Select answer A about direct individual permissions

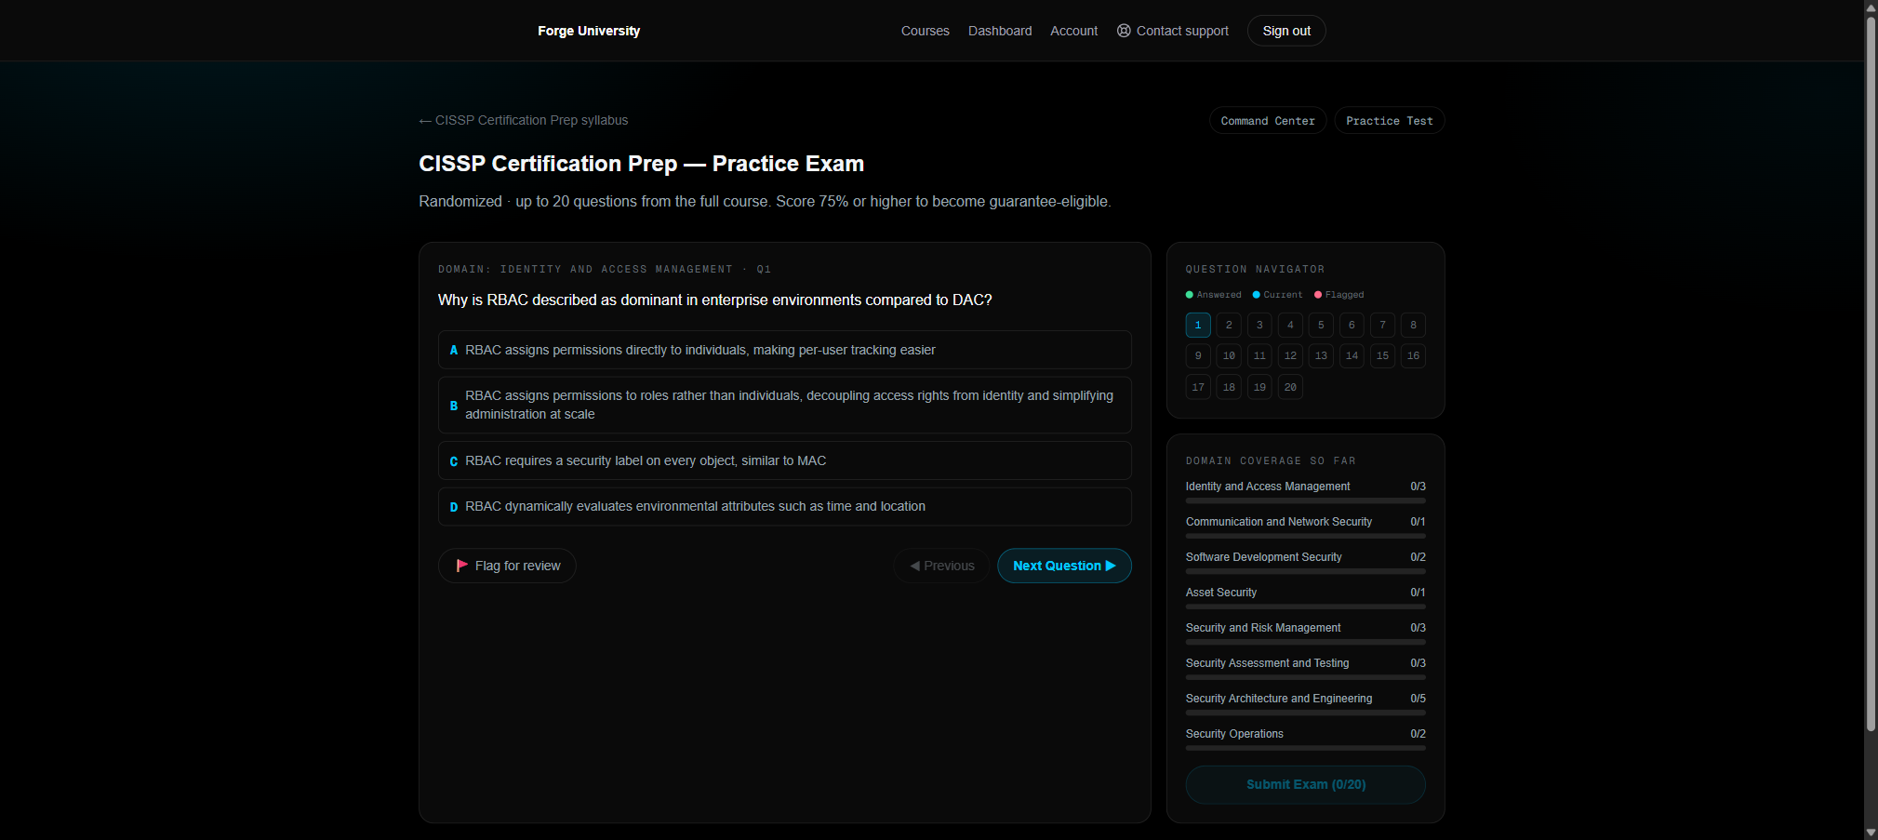784,350
